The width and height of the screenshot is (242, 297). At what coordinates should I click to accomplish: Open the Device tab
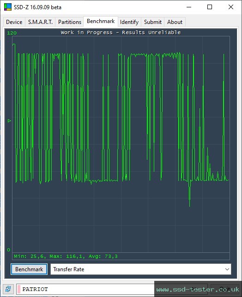coord(14,22)
